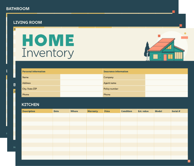Click the HOME title text

coord(48,40)
